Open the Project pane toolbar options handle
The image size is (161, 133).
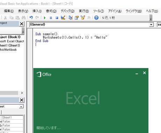pos(23,30)
